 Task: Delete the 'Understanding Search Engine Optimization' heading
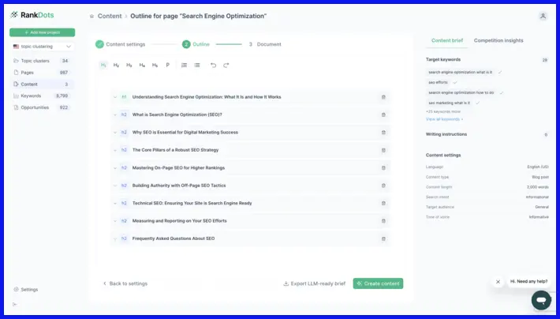click(x=383, y=97)
